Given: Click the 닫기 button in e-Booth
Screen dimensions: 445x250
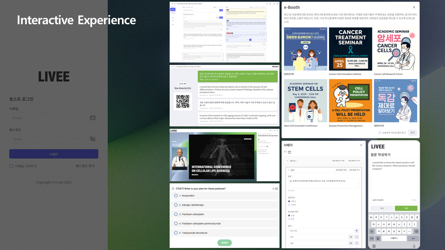Looking at the screenshot, I should (412, 132).
